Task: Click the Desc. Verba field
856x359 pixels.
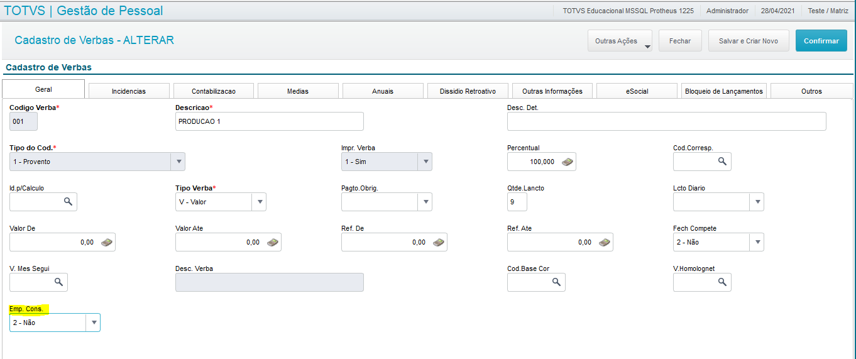Action: (x=270, y=282)
